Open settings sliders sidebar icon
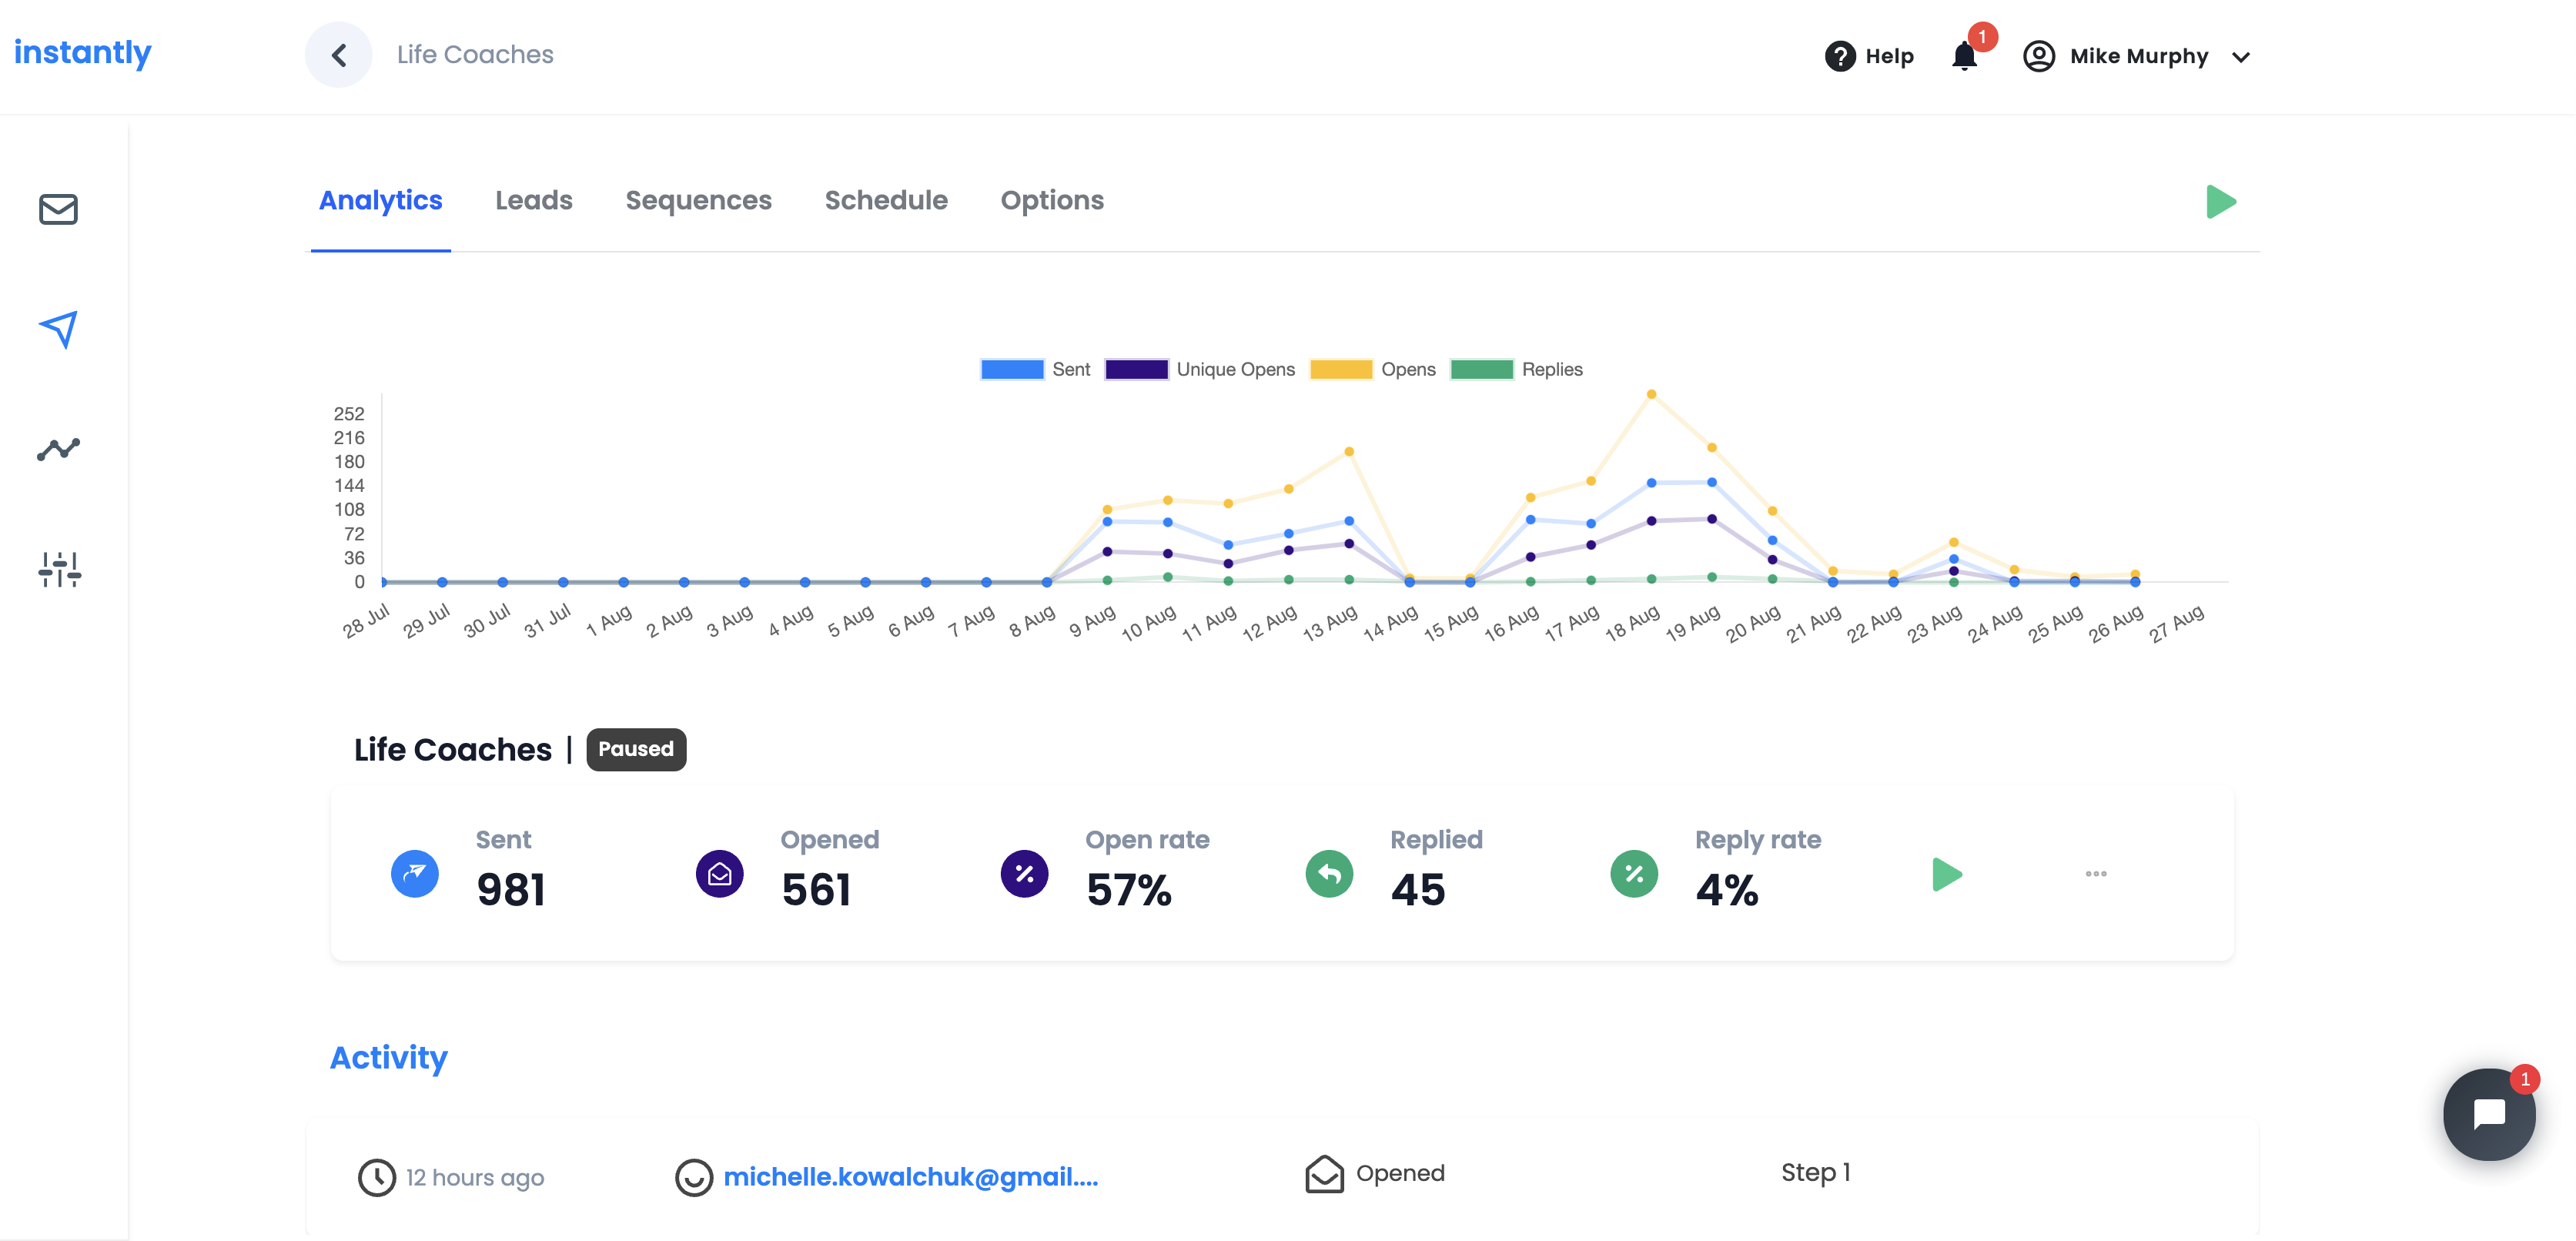 59,569
